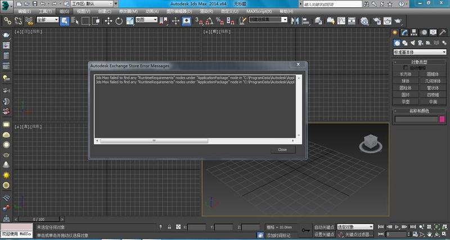Toggle the 3D Snaps button
This screenshot has width=450, height=240.
click(199, 21)
